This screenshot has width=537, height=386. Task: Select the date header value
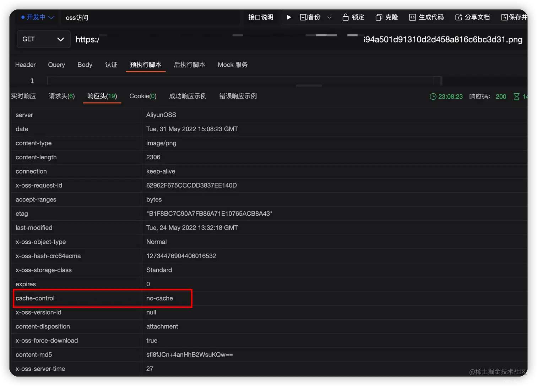coord(192,129)
